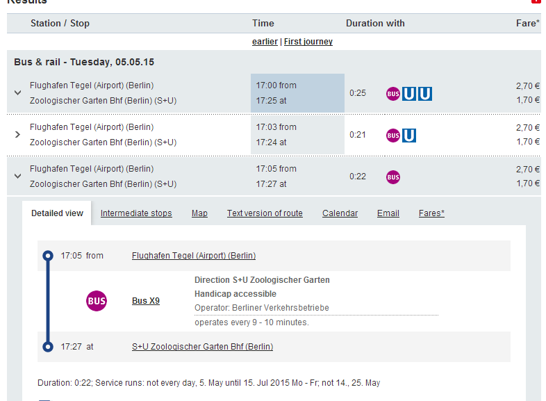Expand the 17:03 journey details

point(17,134)
